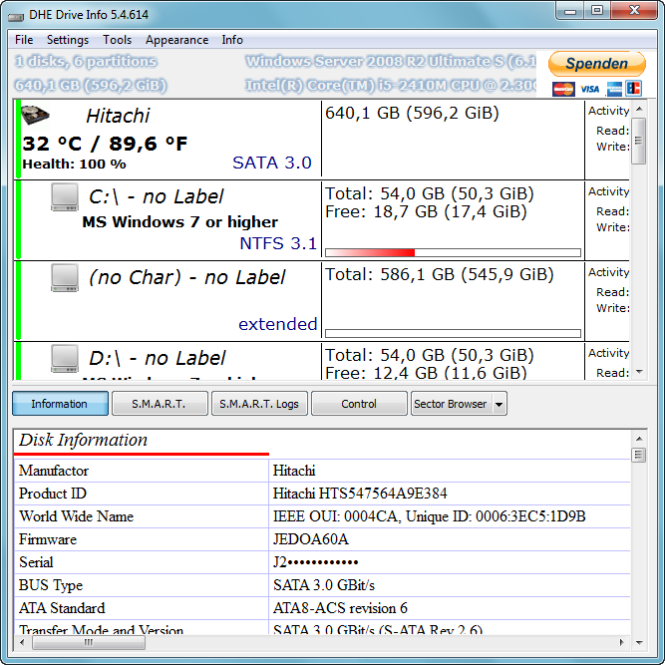Click the Manufactor row label
665x665 pixels.
[54, 471]
